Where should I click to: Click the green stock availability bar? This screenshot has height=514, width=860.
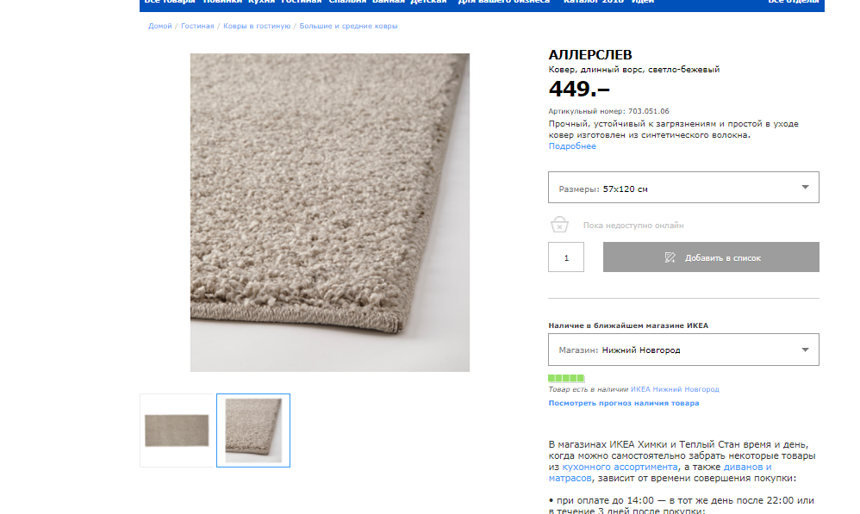pos(566,378)
